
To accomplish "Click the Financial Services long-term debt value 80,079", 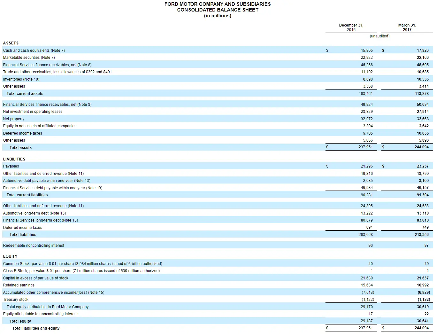I will point(367,220).
